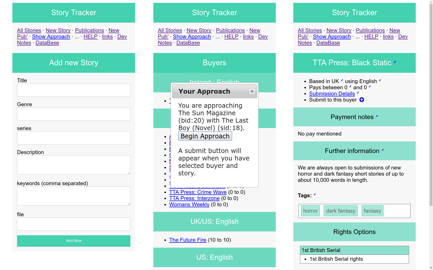Open the Submission Details link
This screenshot has height=270, width=433.
pyautogui.click(x=332, y=94)
